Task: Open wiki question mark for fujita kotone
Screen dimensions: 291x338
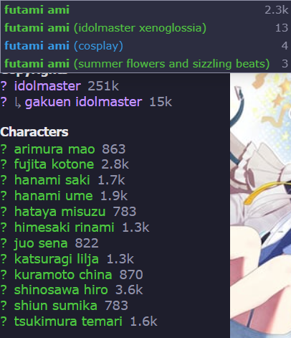Action: tap(4, 164)
